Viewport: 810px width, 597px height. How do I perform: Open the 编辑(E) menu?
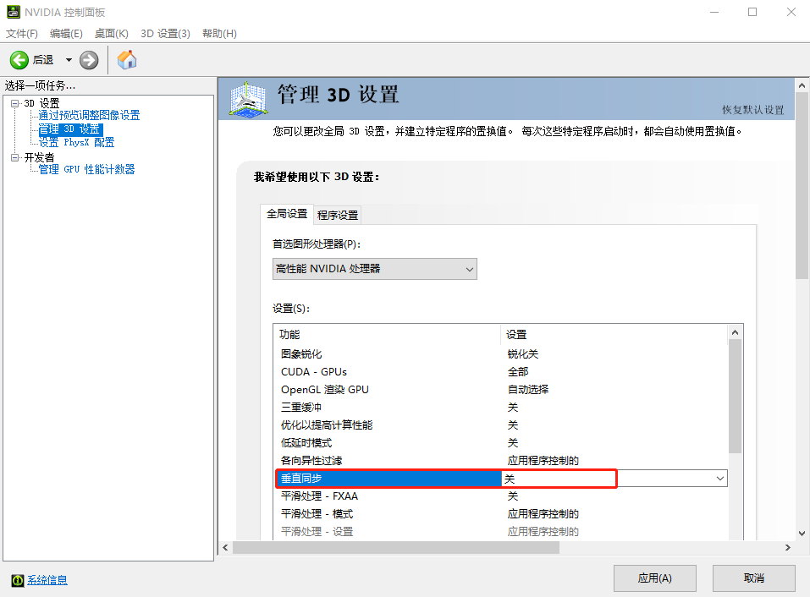pyautogui.click(x=66, y=34)
